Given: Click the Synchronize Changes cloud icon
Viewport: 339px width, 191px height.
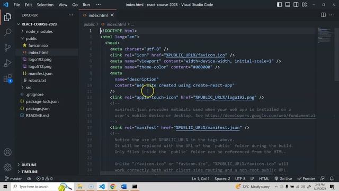Looking at the screenshot, I should coord(29,179).
